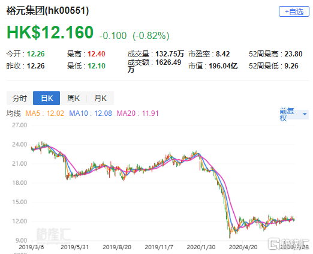Click the 9.00 price axis label
313x254 pixels.
(x=21, y=240)
